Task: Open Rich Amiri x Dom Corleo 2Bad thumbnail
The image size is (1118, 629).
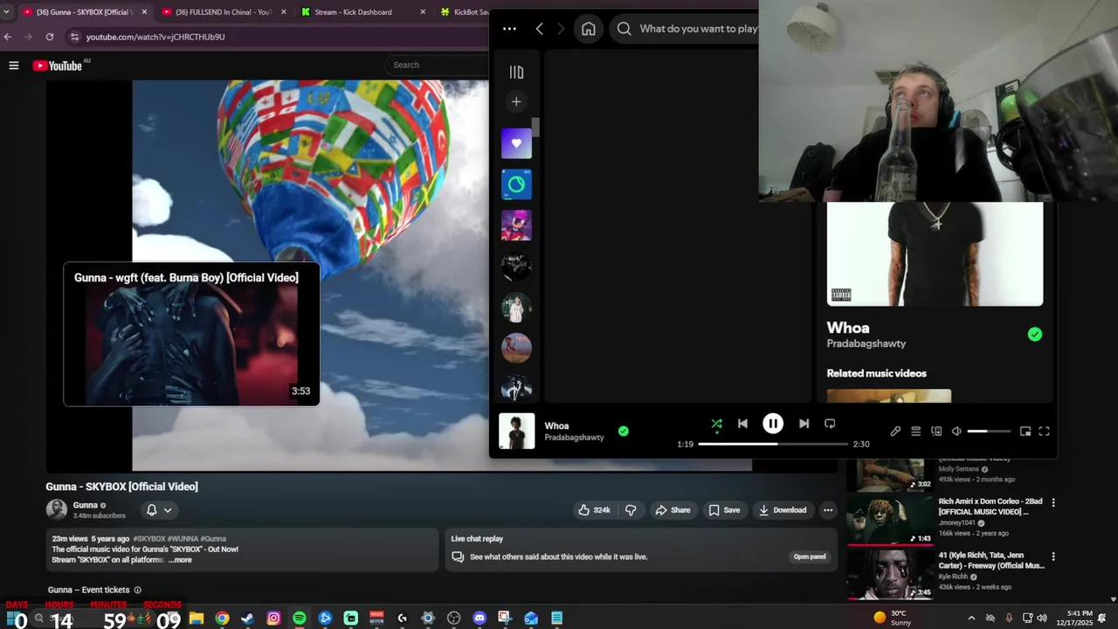Action: pyautogui.click(x=890, y=520)
